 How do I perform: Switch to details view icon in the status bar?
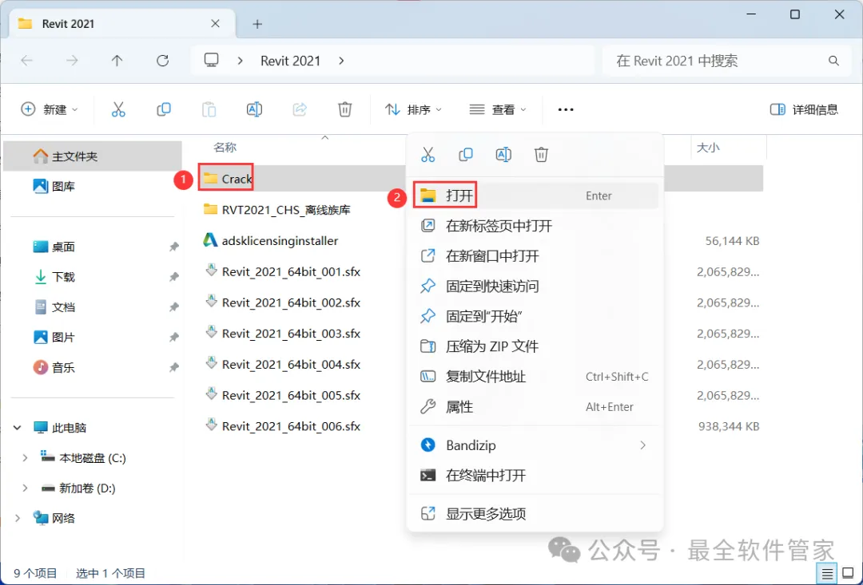(x=827, y=574)
